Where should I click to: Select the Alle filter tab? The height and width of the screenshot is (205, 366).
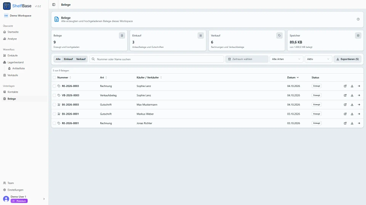[x=58, y=59]
